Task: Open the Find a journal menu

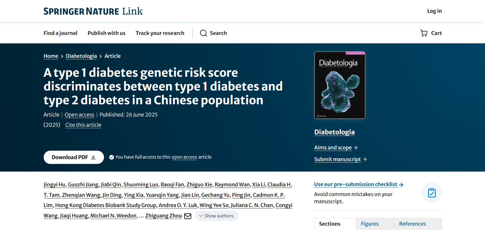Action: click(60, 33)
